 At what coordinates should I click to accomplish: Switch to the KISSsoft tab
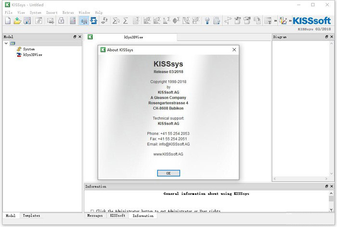click(x=117, y=215)
